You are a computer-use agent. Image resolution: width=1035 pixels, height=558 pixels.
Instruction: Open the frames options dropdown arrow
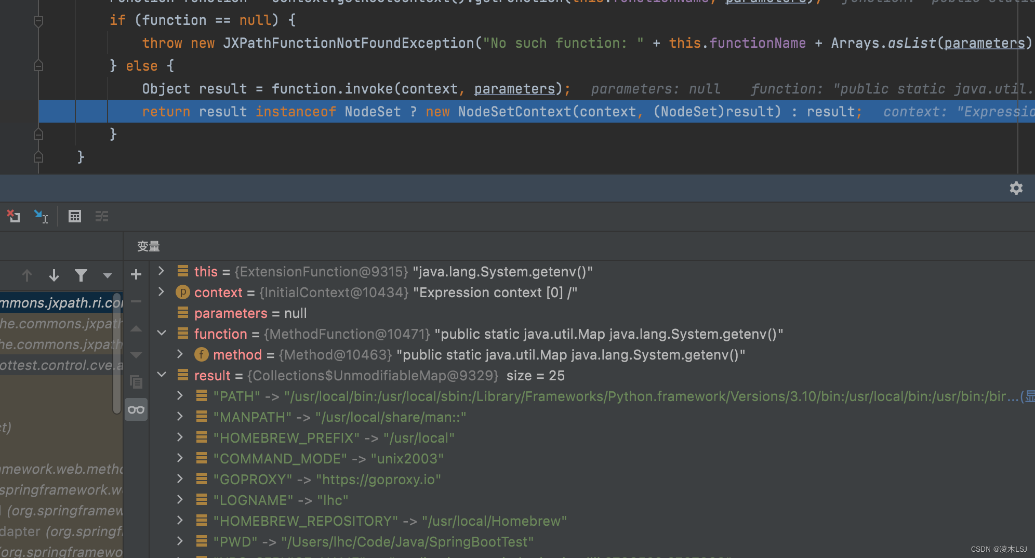[107, 275]
